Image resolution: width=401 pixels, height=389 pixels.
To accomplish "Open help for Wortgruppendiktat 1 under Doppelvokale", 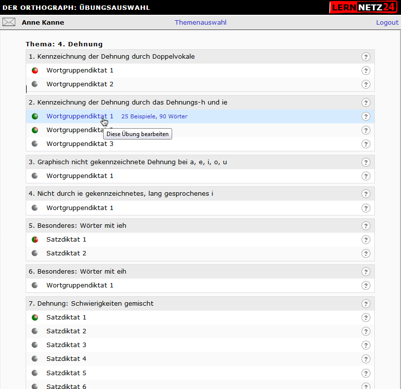I will tap(366, 71).
